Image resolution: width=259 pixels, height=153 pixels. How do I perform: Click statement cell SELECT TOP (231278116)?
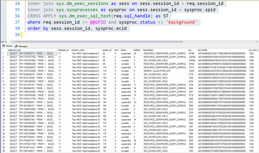pos(32,85)
